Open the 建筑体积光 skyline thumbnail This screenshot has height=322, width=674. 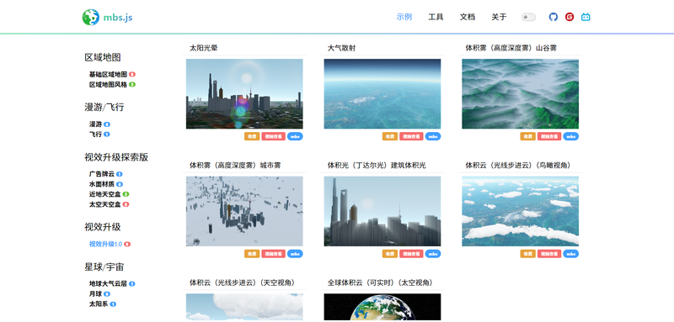click(x=382, y=211)
